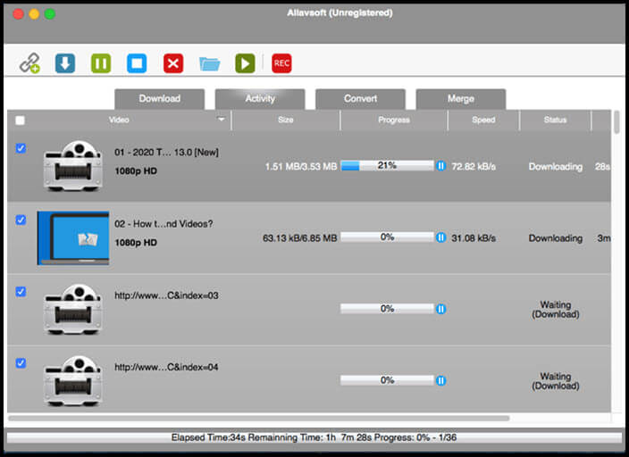
Task: Click Downloading status of the 21% item
Action: [556, 166]
